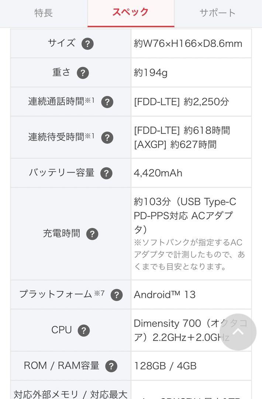Viewport: 262px width, 399px height.
Task: Open the 連続待受時間 help icon
Action: [x=107, y=138]
